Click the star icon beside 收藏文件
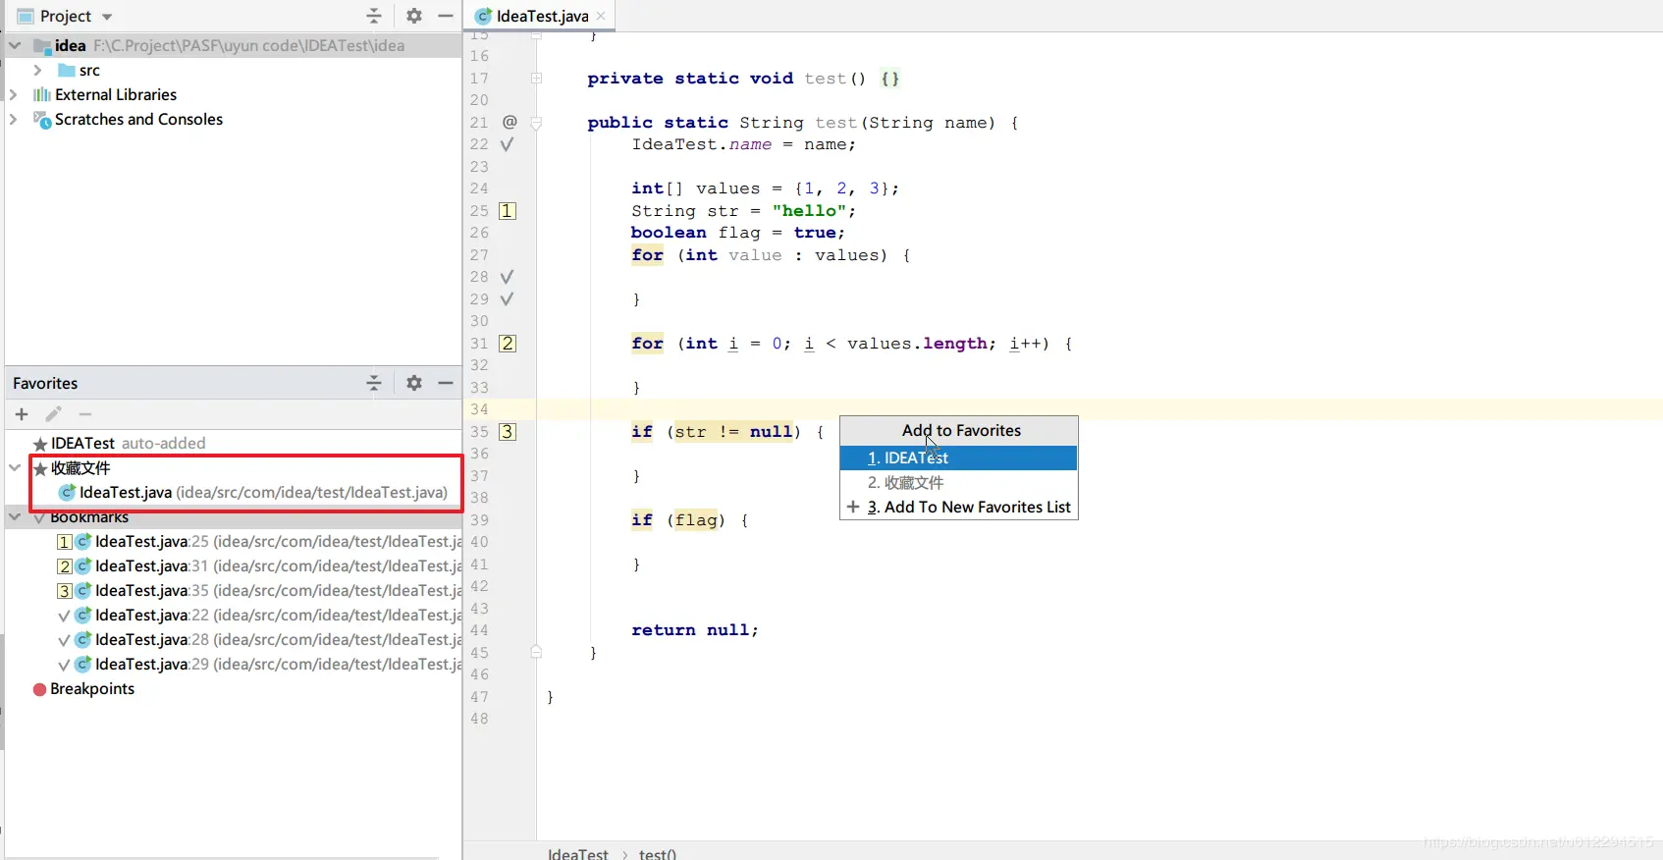 [x=40, y=468]
